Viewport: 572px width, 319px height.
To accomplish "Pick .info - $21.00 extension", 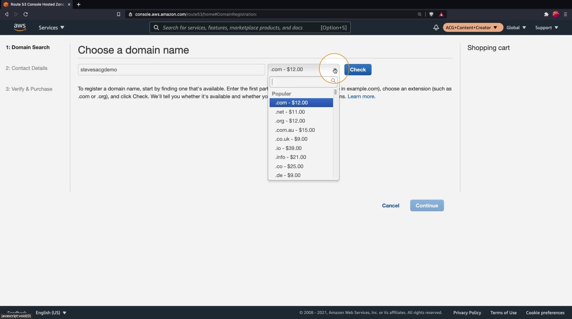I will (301, 157).
